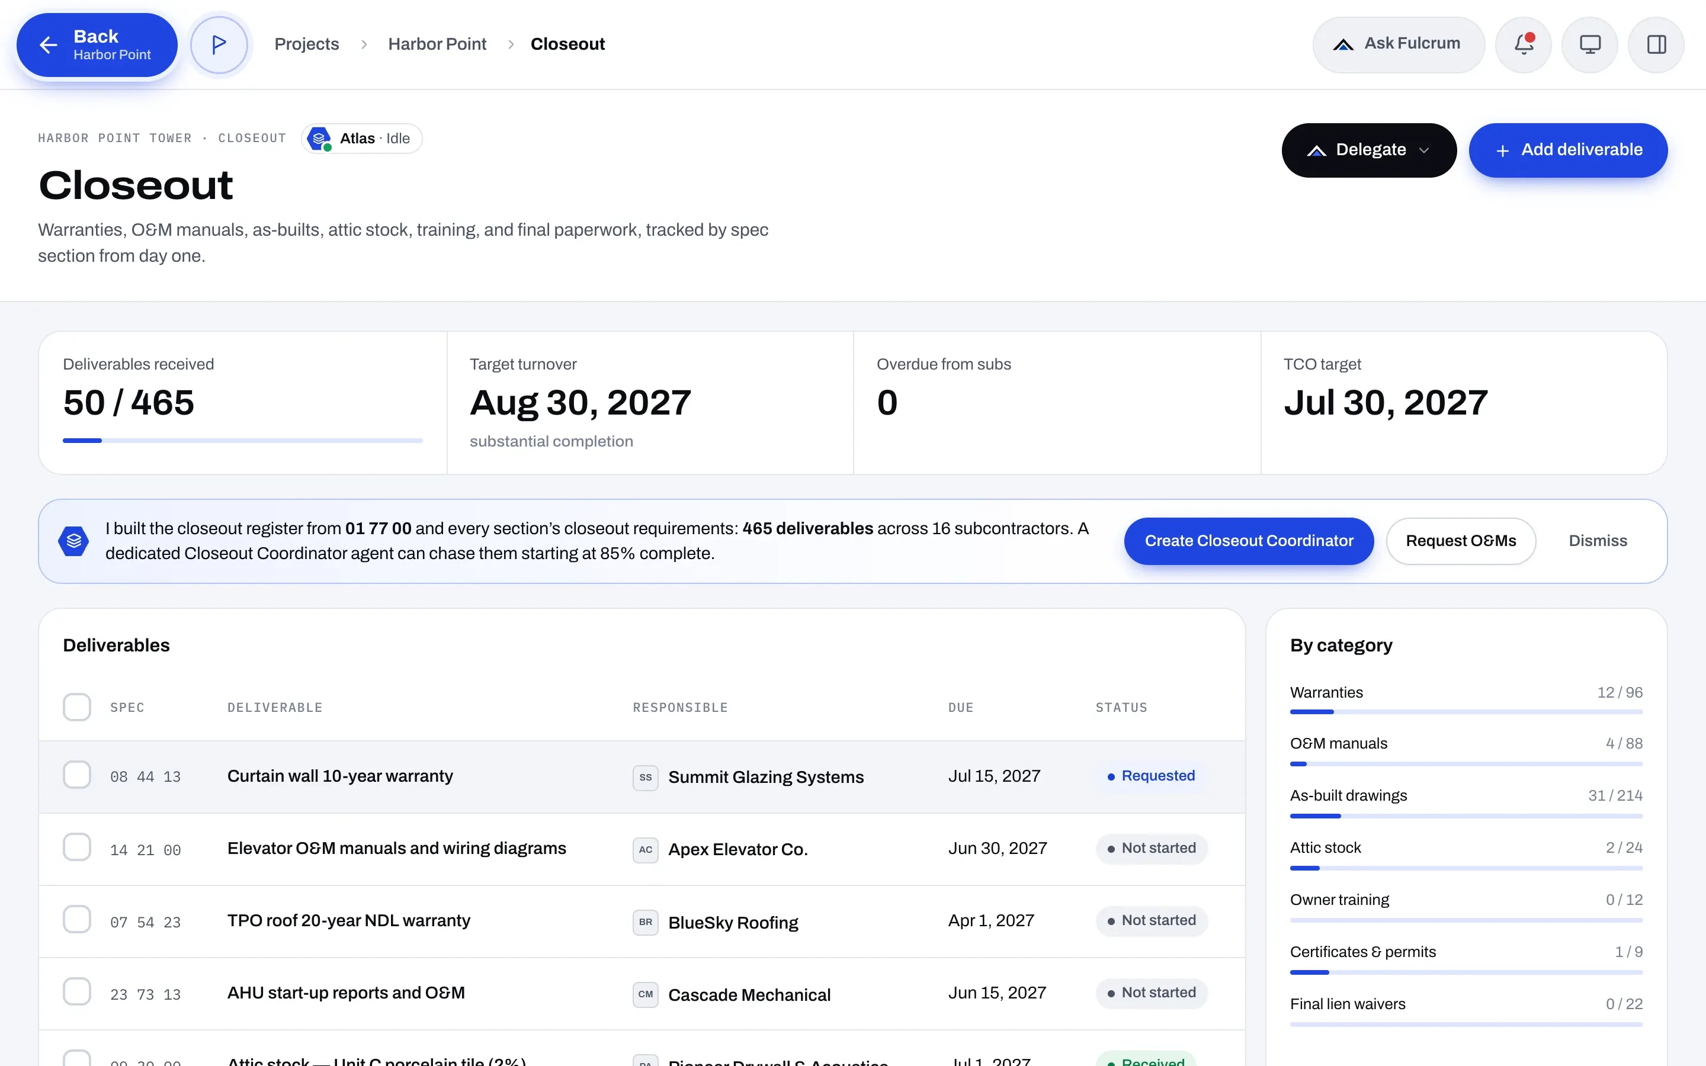Click the 07 54 23 spec number
This screenshot has height=1066, width=1706.
[x=145, y=922]
